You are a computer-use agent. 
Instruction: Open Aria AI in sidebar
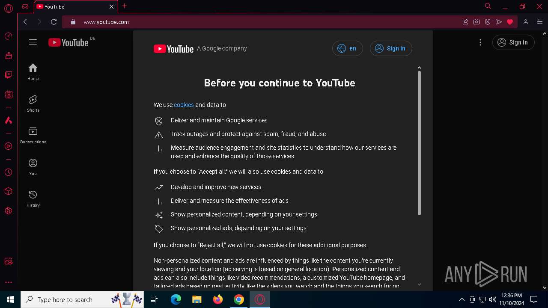coord(8,120)
